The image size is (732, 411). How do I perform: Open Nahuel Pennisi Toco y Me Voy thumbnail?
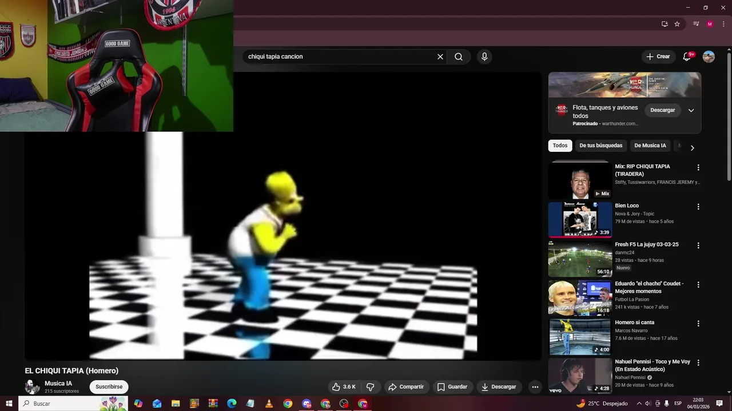point(580,376)
